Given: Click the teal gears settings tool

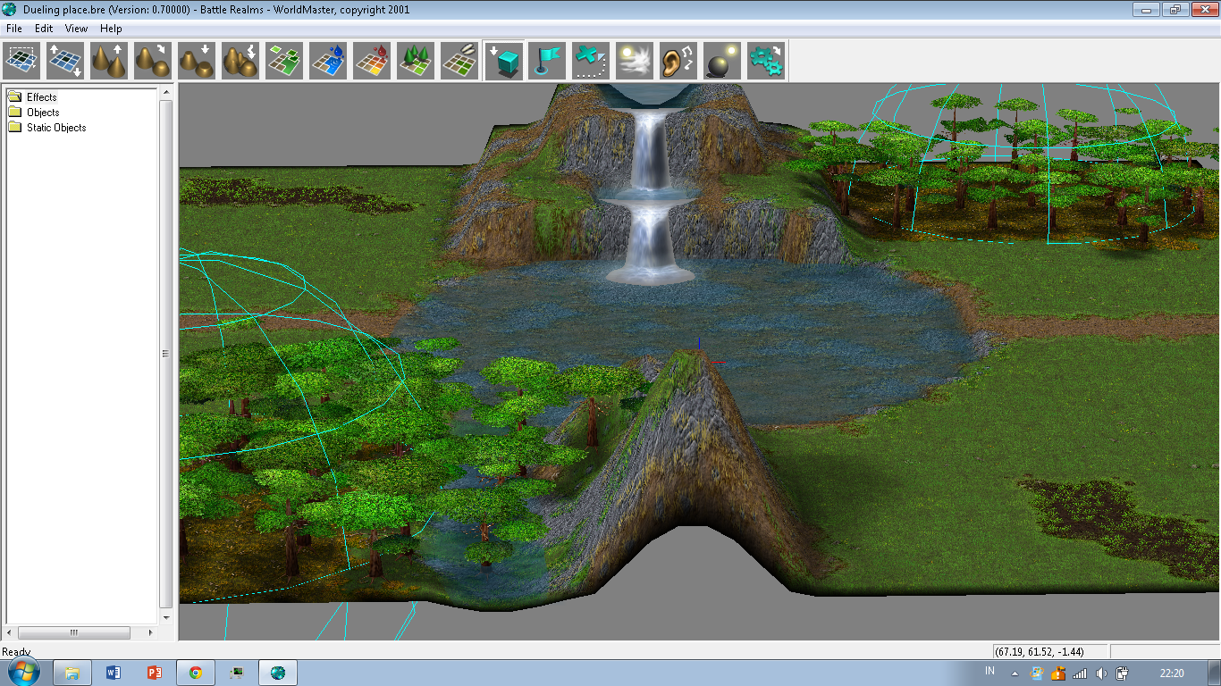Looking at the screenshot, I should click(x=766, y=61).
